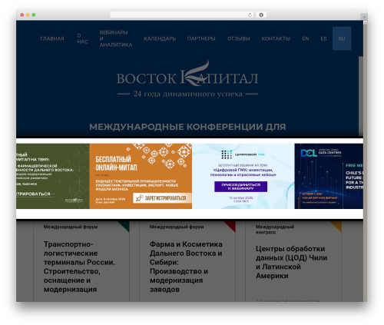This screenshot has width=384, height=325.
Task: Click the new tab plus button
Action: [364, 17]
